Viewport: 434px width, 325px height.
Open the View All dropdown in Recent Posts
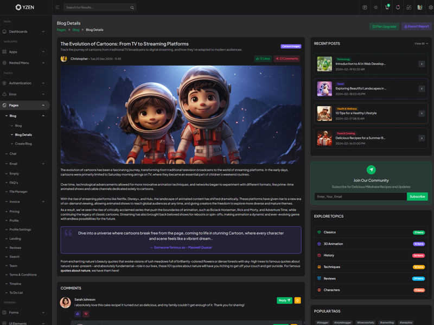pyautogui.click(x=421, y=43)
